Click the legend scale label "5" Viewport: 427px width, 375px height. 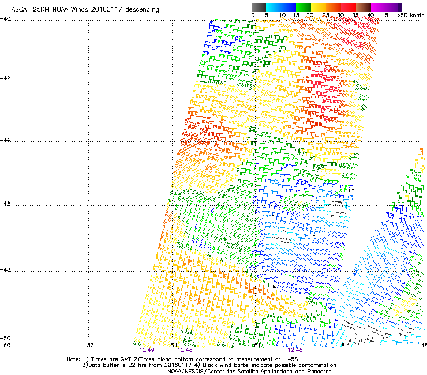267,16
